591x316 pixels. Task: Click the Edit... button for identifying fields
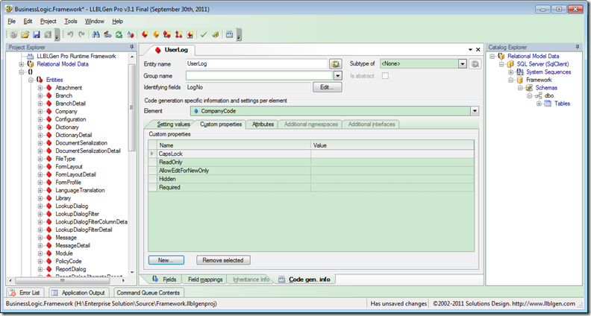point(327,87)
